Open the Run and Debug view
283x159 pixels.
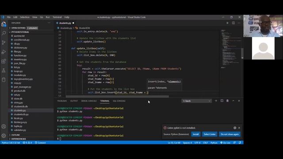(x=4, y=52)
